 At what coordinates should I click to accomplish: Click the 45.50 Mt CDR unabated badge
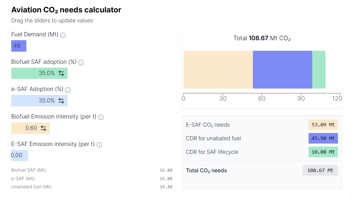(323, 138)
